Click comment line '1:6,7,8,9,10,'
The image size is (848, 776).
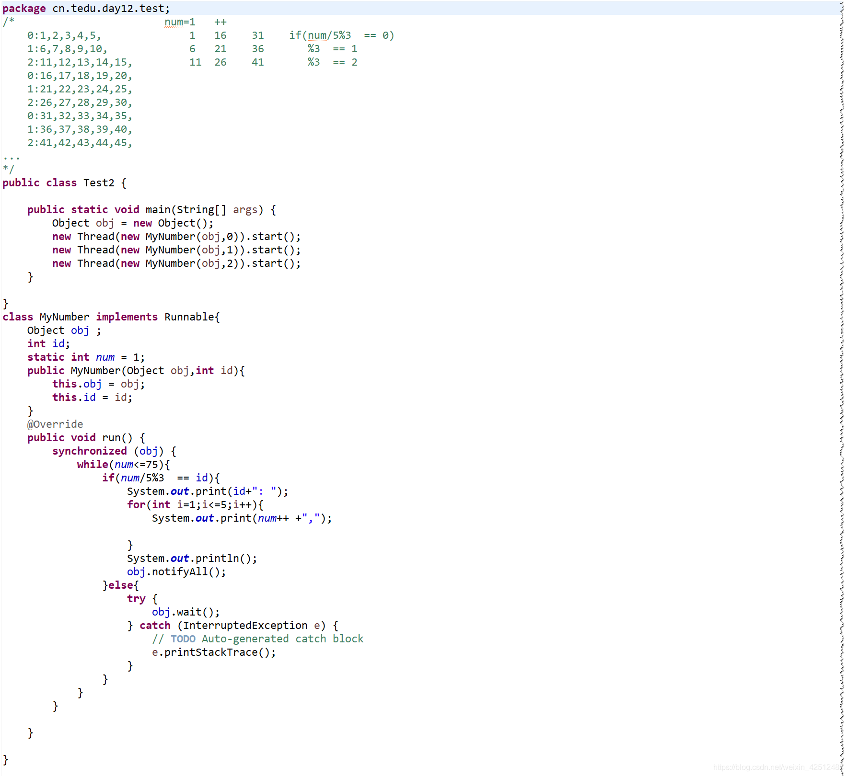click(x=67, y=48)
